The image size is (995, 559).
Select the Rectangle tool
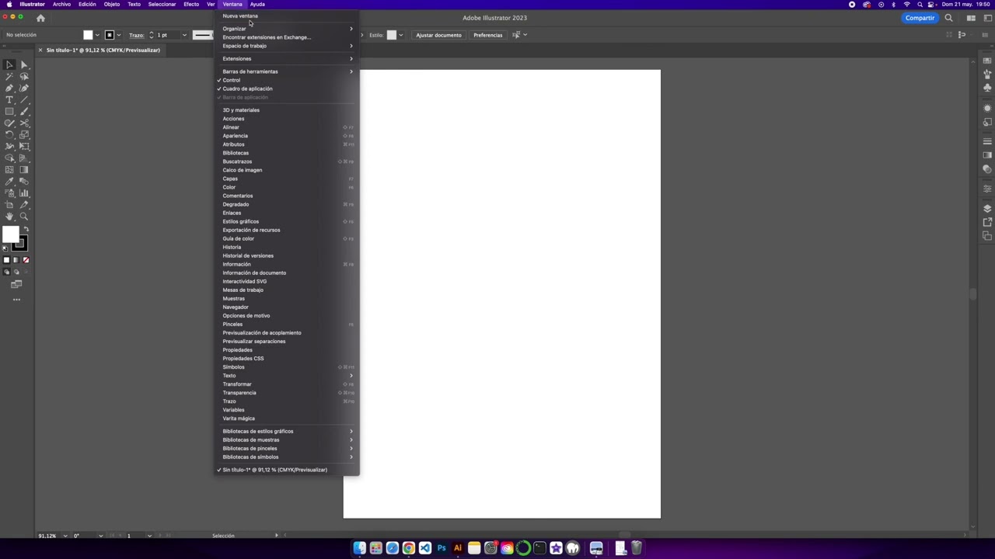pos(9,111)
